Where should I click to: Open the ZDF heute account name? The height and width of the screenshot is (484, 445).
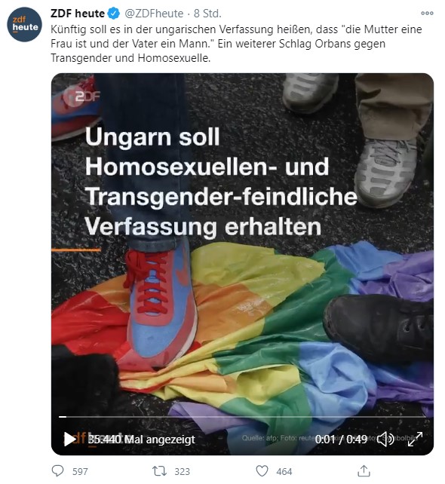[78, 14]
